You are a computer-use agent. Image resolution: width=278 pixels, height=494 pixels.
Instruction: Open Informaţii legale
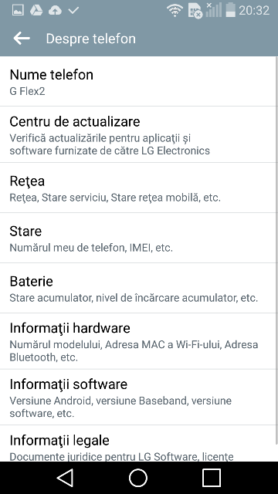coord(139,444)
